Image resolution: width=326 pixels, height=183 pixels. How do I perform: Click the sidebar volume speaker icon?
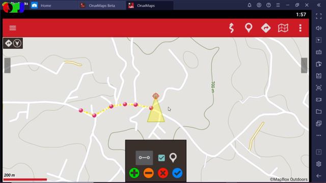point(318,28)
